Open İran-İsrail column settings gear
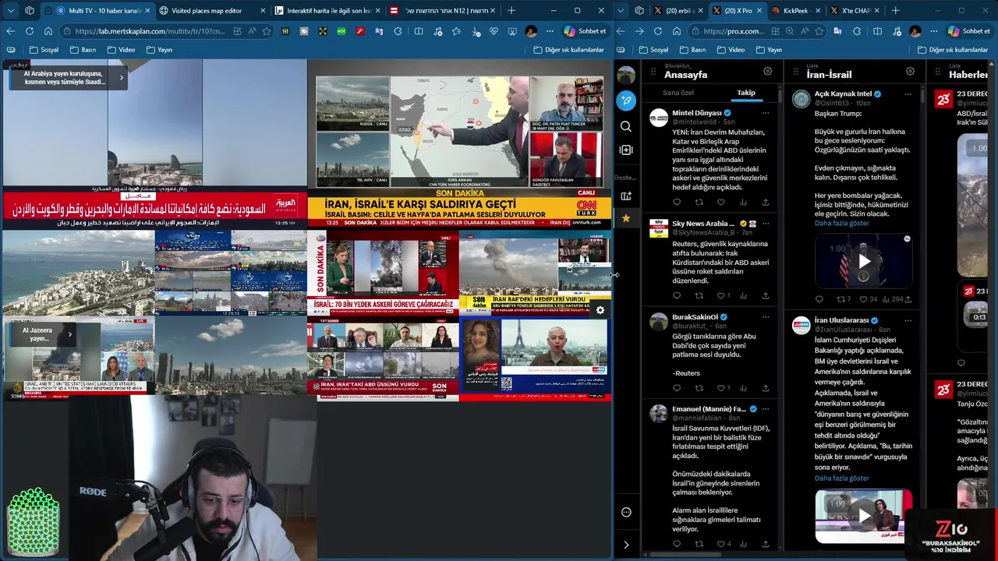This screenshot has width=998, height=561. [x=910, y=72]
